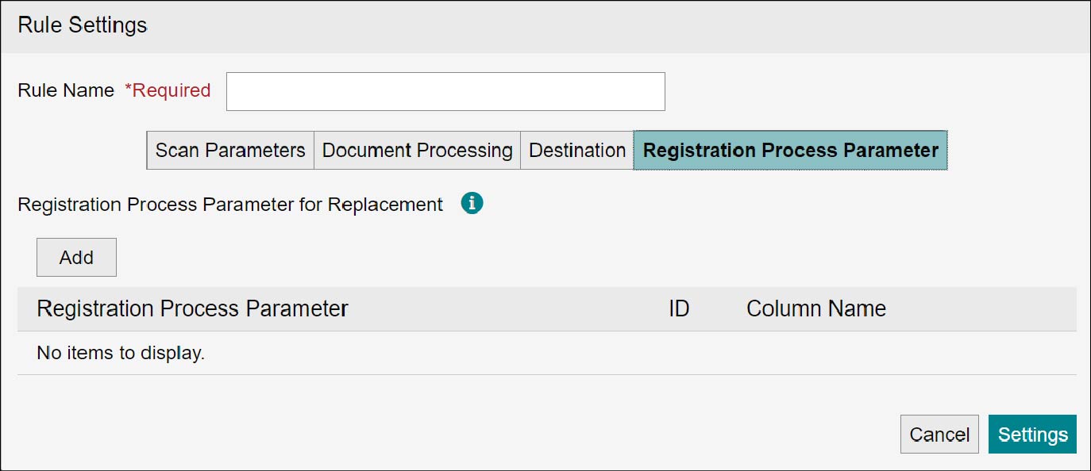This screenshot has width=1091, height=471.
Task: Click the Rule Name label
Action: click(66, 90)
